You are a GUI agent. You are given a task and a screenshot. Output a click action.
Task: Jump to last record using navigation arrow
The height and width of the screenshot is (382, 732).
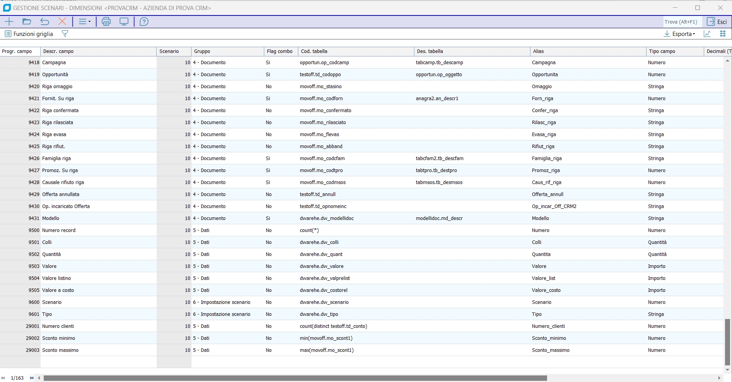point(32,378)
